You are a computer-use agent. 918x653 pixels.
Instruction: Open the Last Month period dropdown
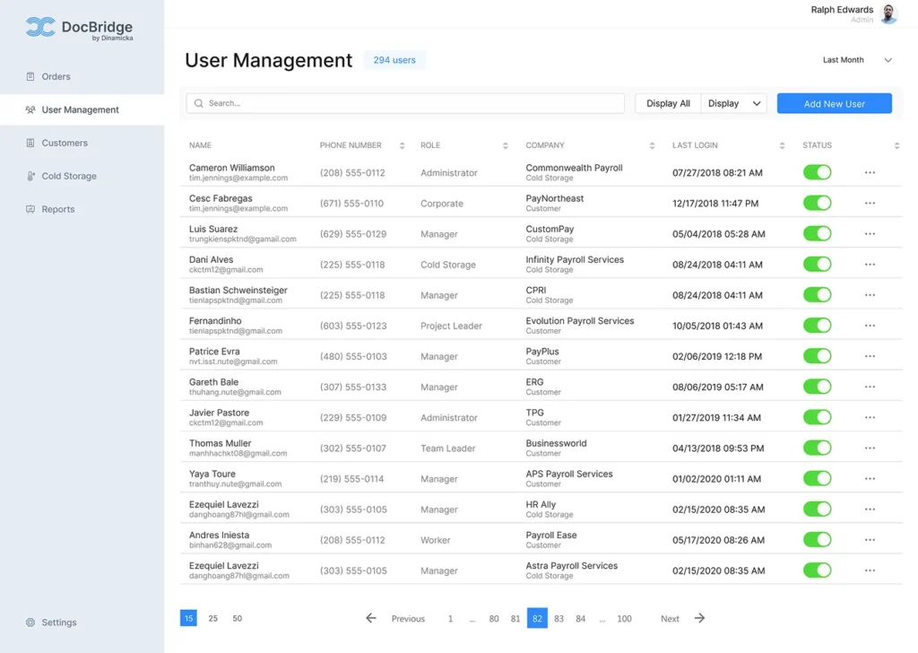pyautogui.click(x=857, y=60)
